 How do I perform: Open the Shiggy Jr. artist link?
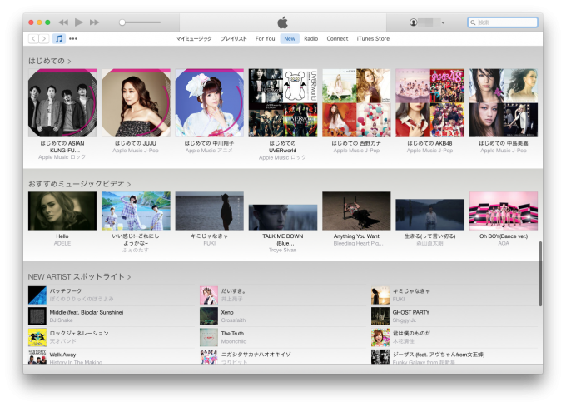[405, 320]
